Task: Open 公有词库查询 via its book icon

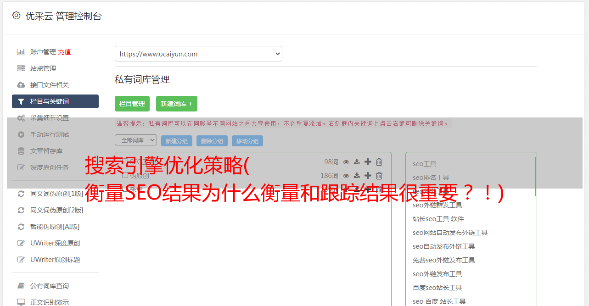Action: coord(21,286)
